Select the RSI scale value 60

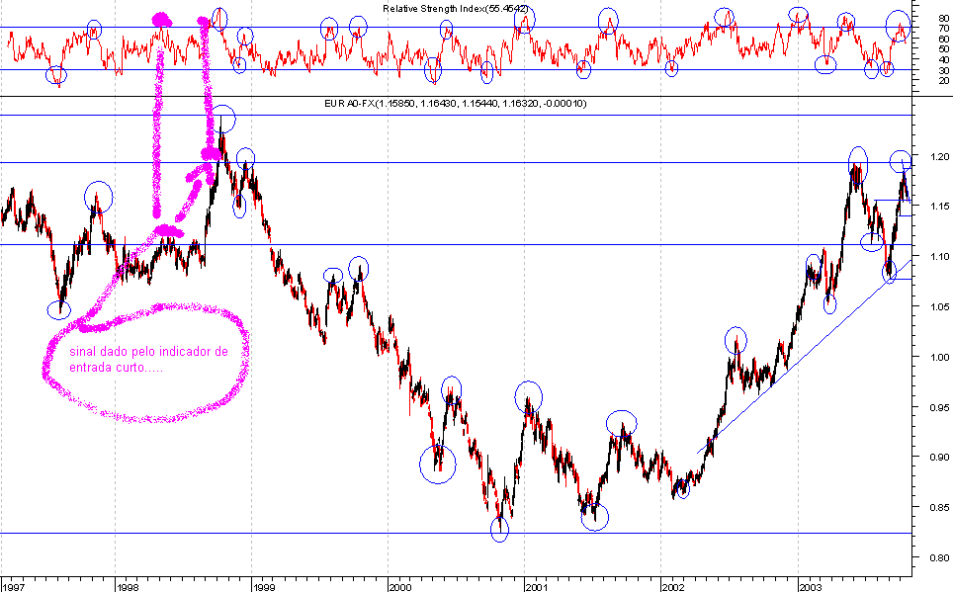[944, 39]
